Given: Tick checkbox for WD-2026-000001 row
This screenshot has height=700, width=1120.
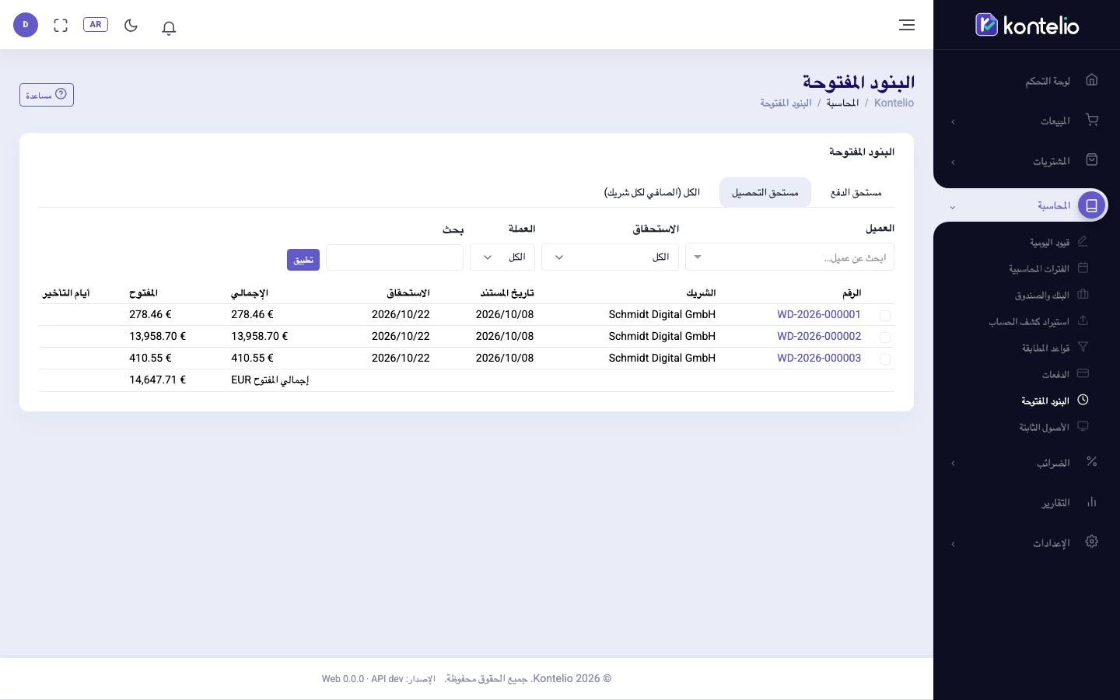Looking at the screenshot, I should [x=885, y=315].
